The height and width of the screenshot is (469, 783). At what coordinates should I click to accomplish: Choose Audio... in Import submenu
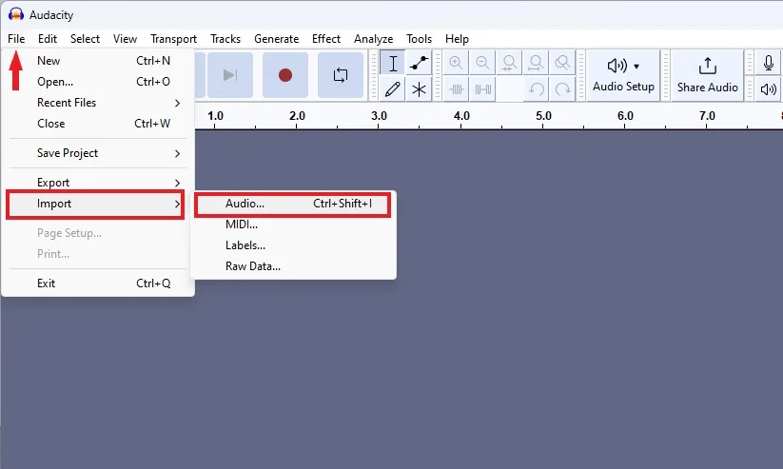[293, 204]
